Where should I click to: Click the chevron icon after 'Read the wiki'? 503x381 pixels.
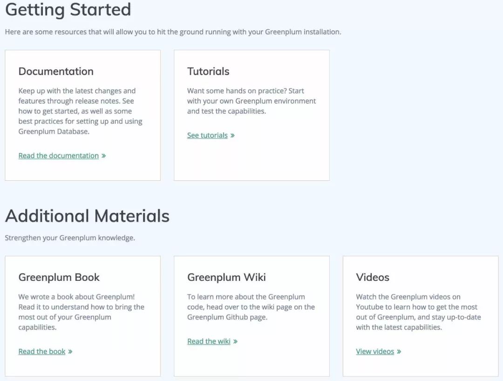(236, 341)
